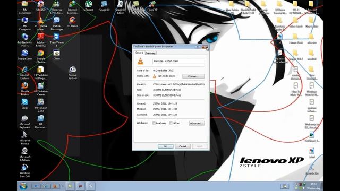Select the My Computer desktop icon

click(x=25, y=24)
